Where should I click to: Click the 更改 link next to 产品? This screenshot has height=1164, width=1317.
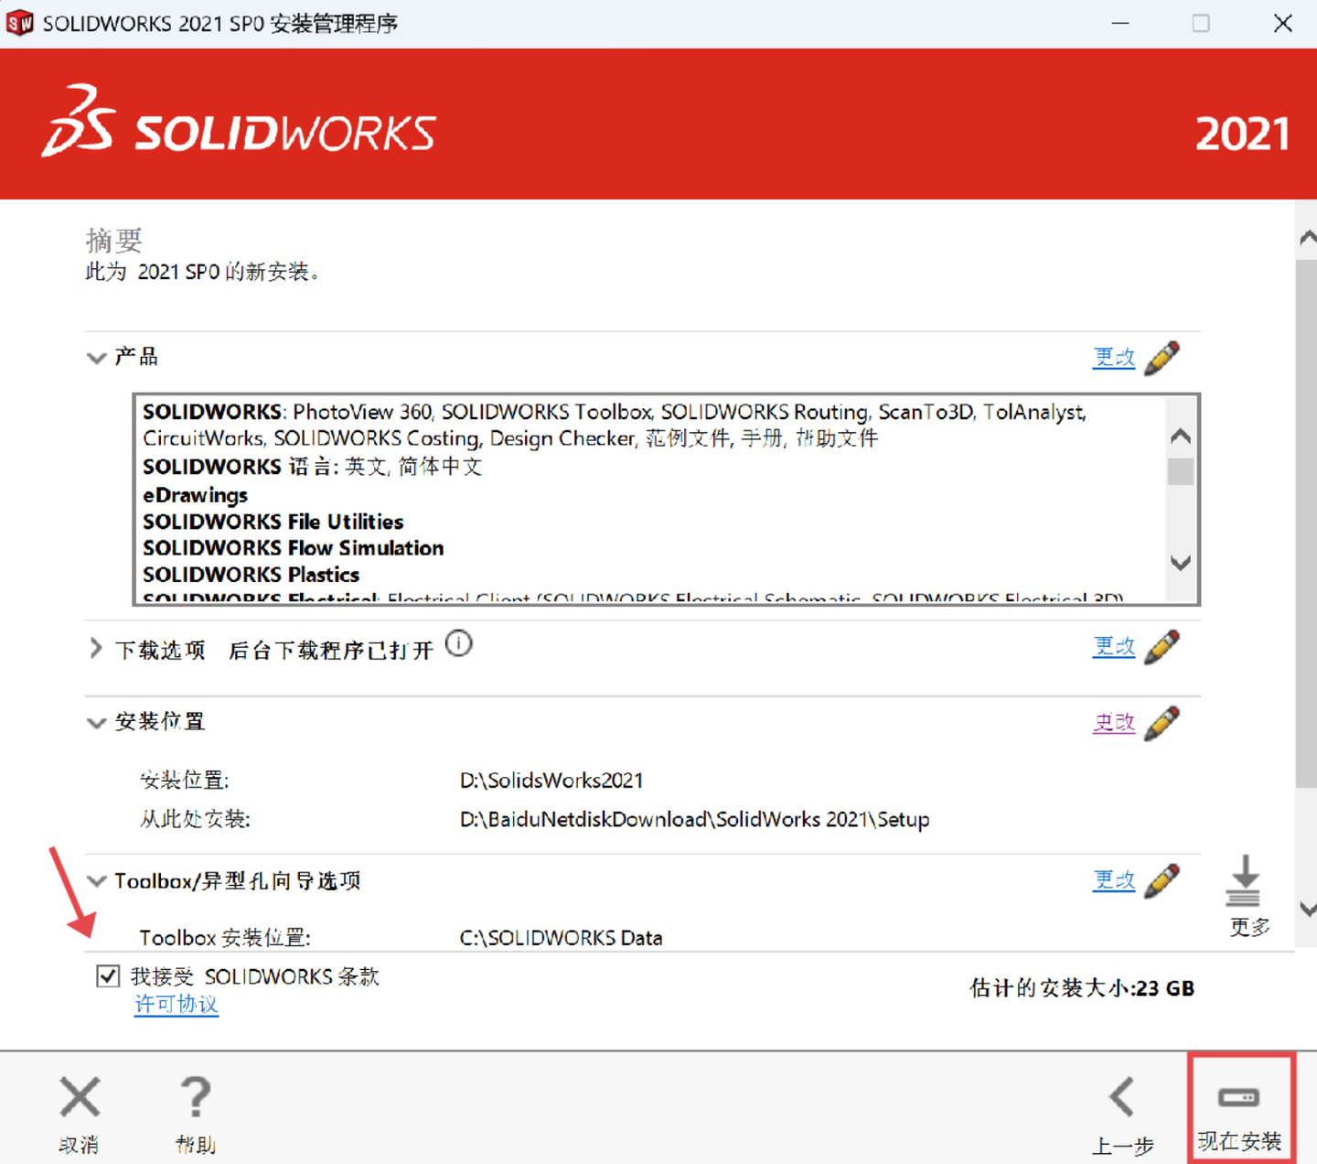pyautogui.click(x=1113, y=358)
